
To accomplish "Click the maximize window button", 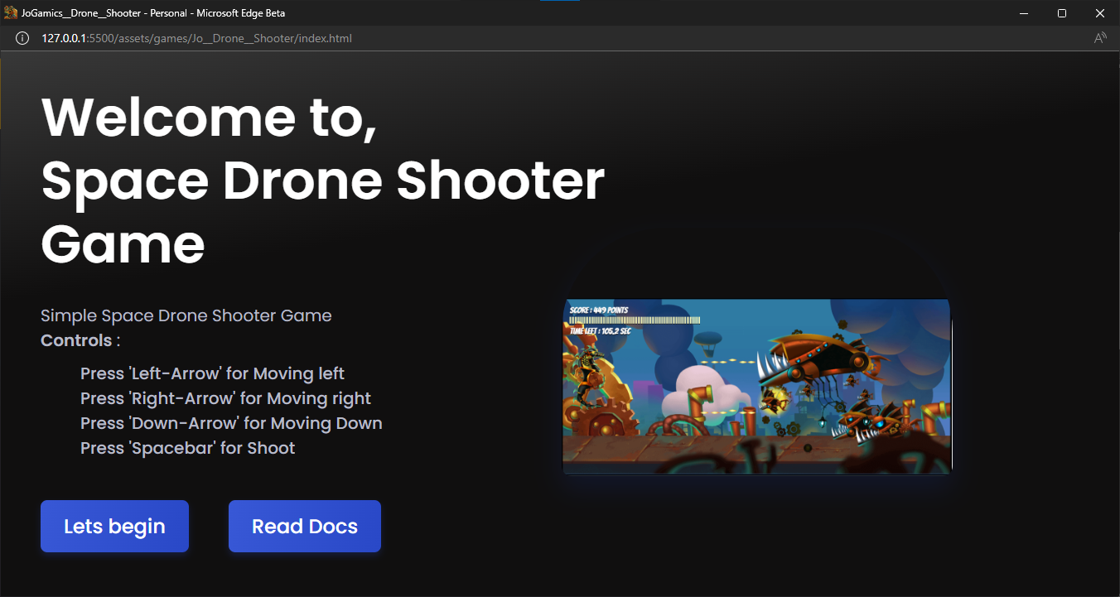I will coord(1061,13).
